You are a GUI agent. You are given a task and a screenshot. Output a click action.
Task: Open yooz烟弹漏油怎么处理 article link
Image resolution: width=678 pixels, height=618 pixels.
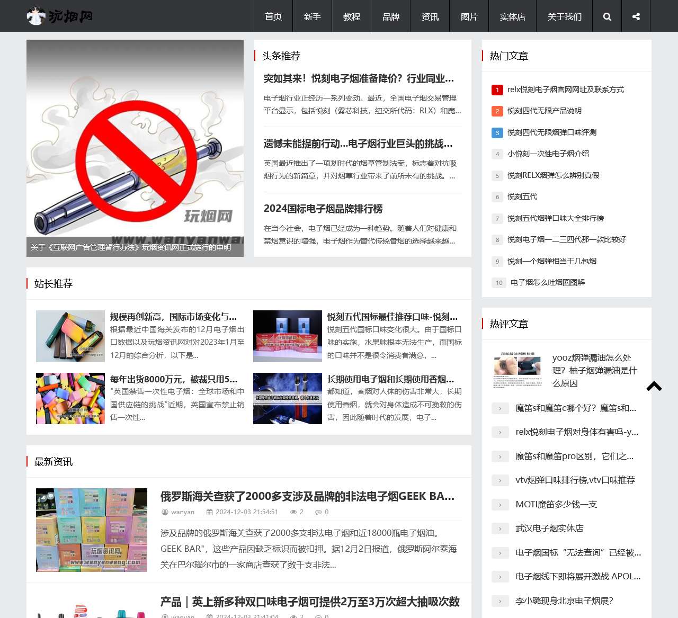594,370
